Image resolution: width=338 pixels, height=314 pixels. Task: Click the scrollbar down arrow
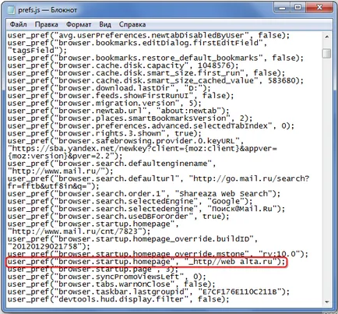point(327,302)
